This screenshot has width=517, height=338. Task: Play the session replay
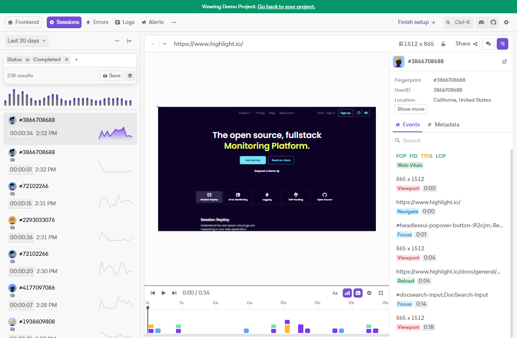click(x=164, y=293)
